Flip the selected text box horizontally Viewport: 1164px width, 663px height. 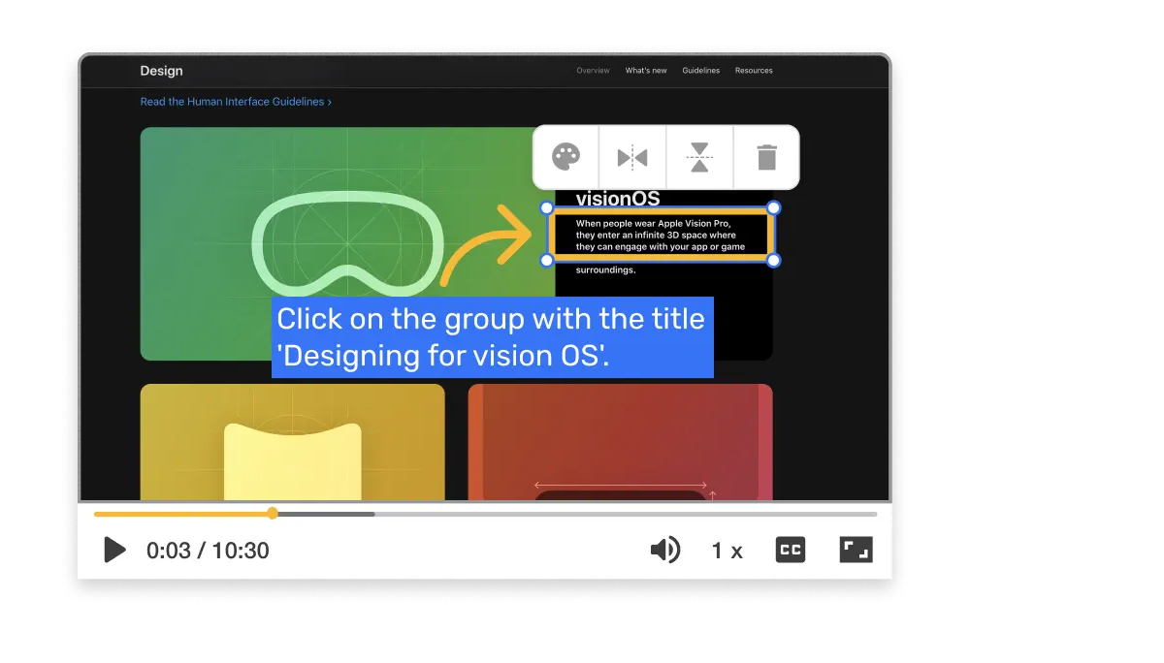coord(632,157)
